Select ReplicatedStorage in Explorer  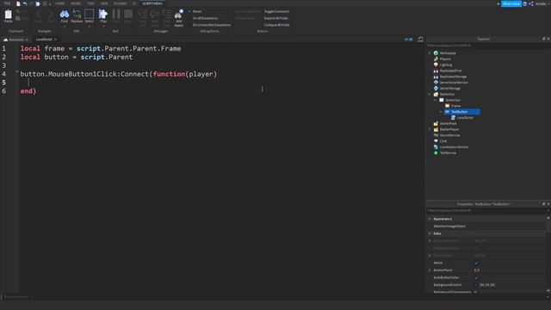(x=454, y=77)
